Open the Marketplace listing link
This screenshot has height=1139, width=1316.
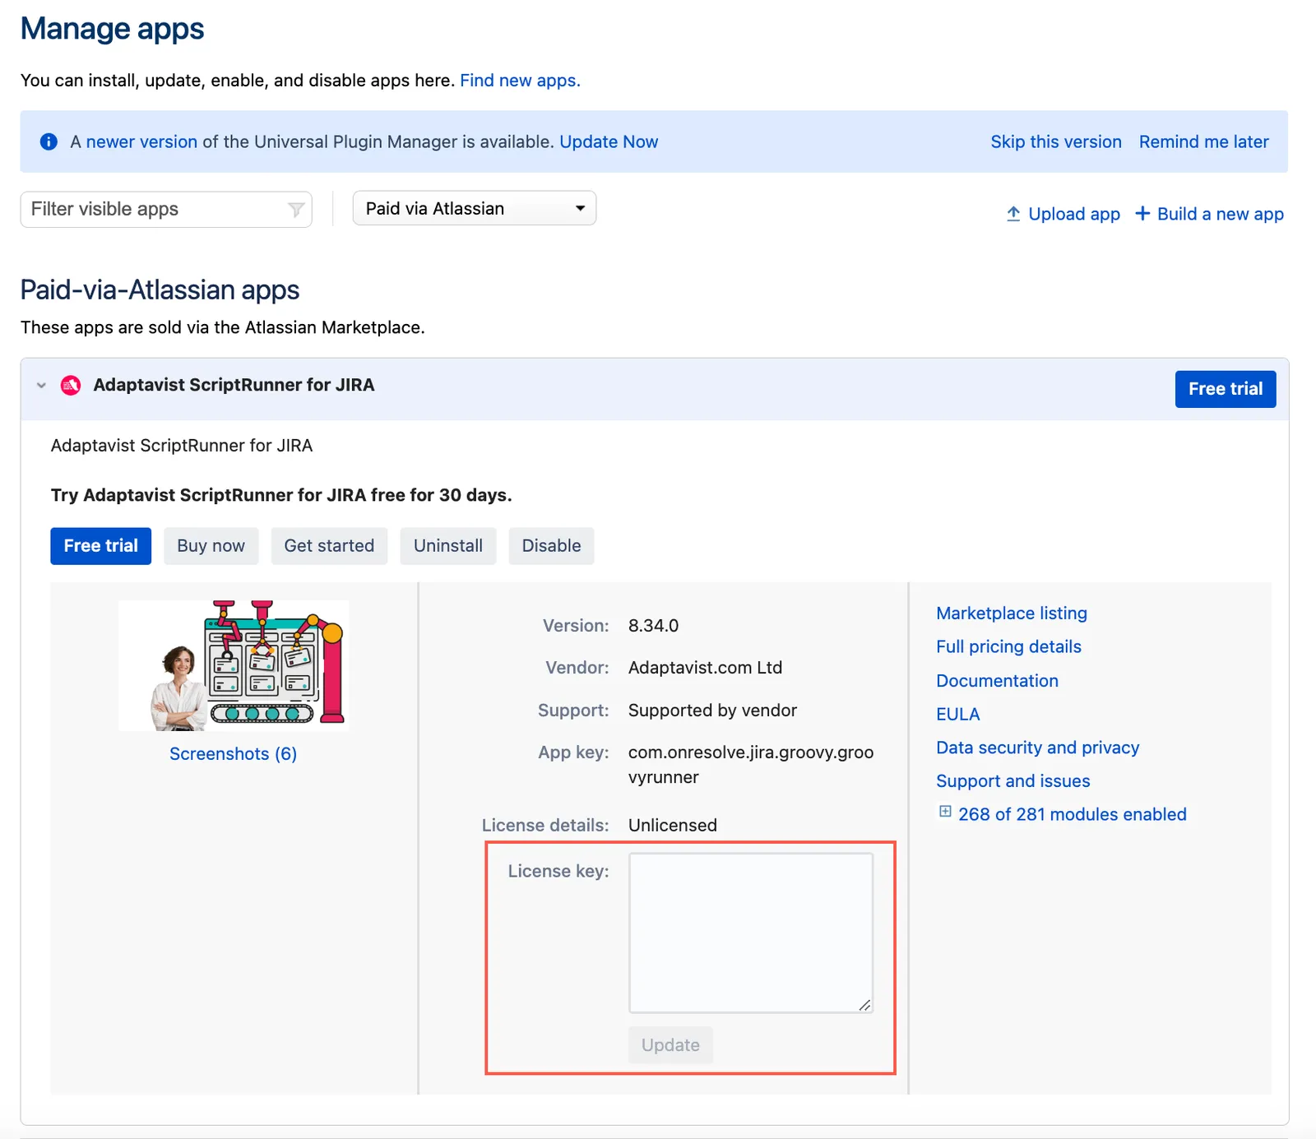[x=1012, y=613]
